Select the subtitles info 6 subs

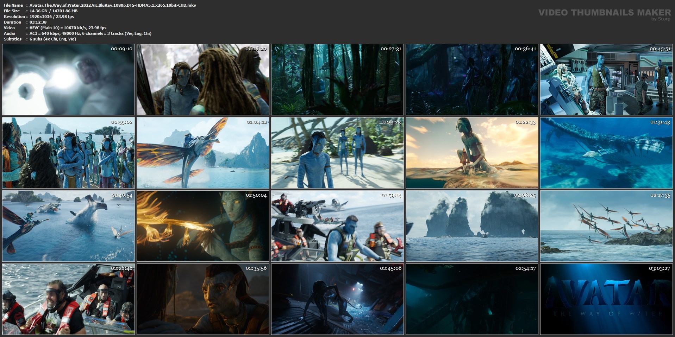point(53,39)
